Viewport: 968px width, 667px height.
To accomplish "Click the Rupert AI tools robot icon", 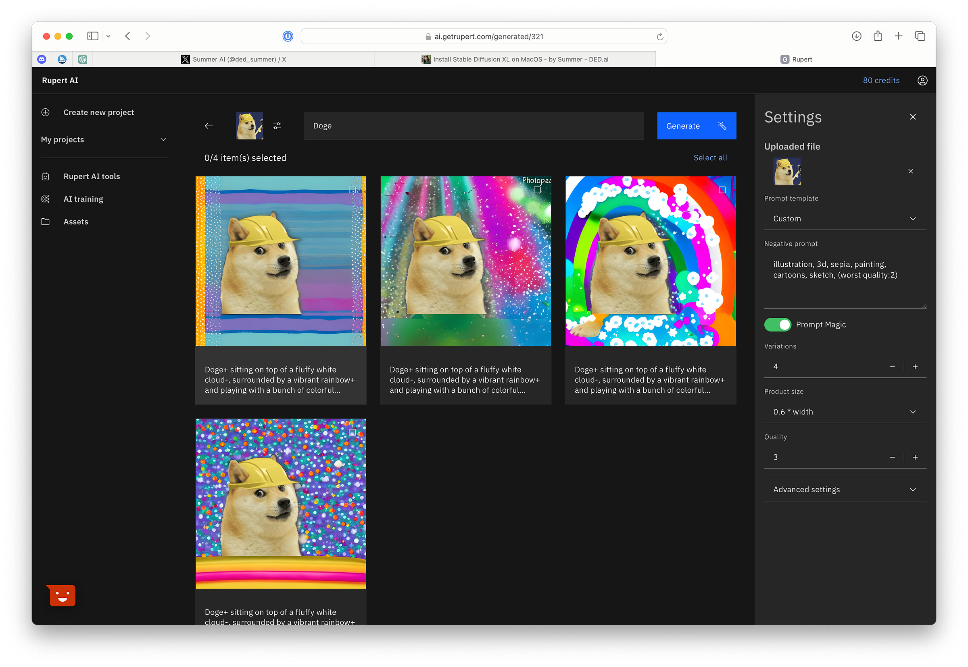I will click(x=46, y=176).
